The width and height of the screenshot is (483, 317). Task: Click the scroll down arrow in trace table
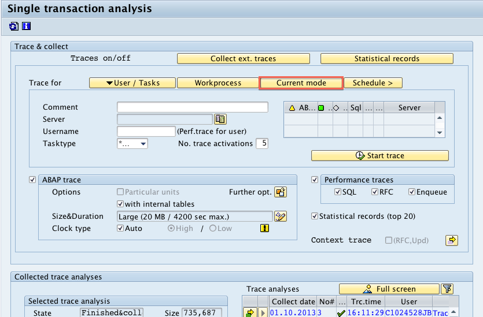pos(440,133)
